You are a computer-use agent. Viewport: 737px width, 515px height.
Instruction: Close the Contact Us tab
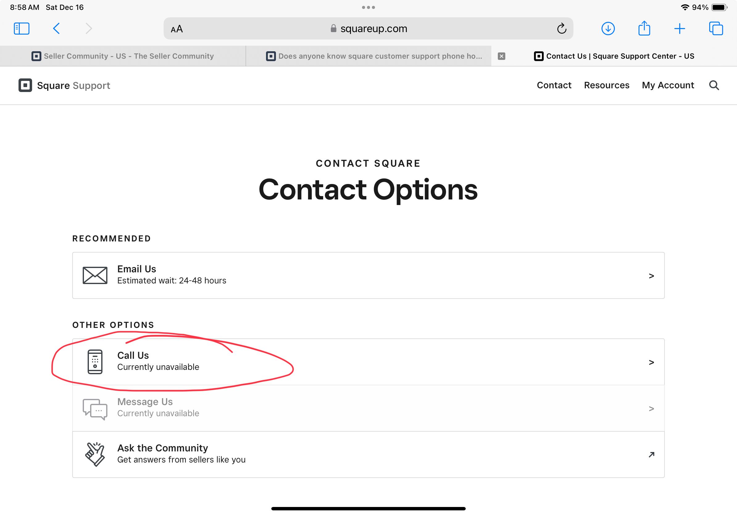click(x=502, y=56)
